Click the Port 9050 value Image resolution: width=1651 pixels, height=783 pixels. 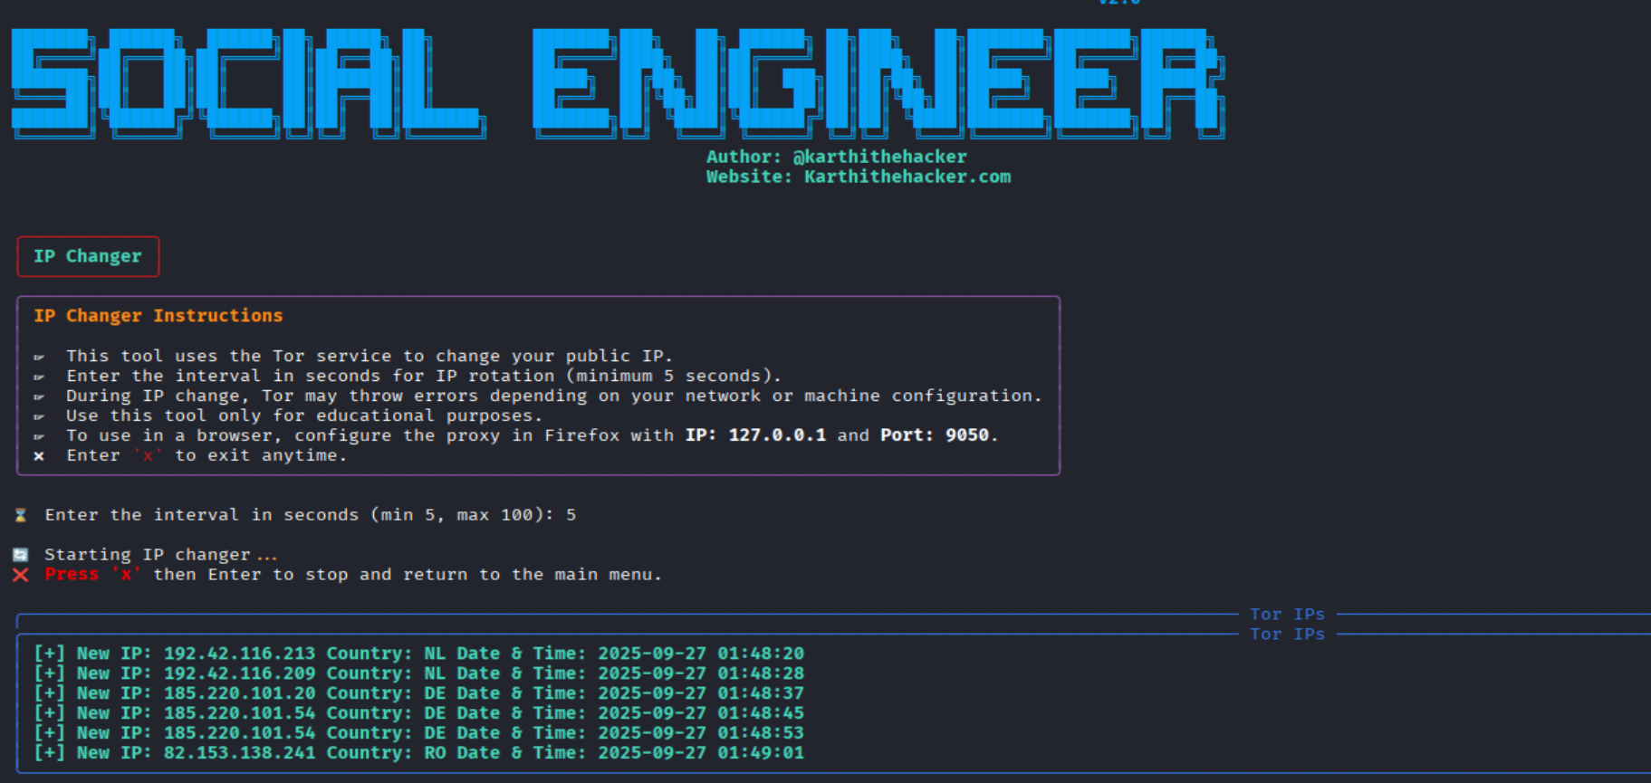point(966,435)
